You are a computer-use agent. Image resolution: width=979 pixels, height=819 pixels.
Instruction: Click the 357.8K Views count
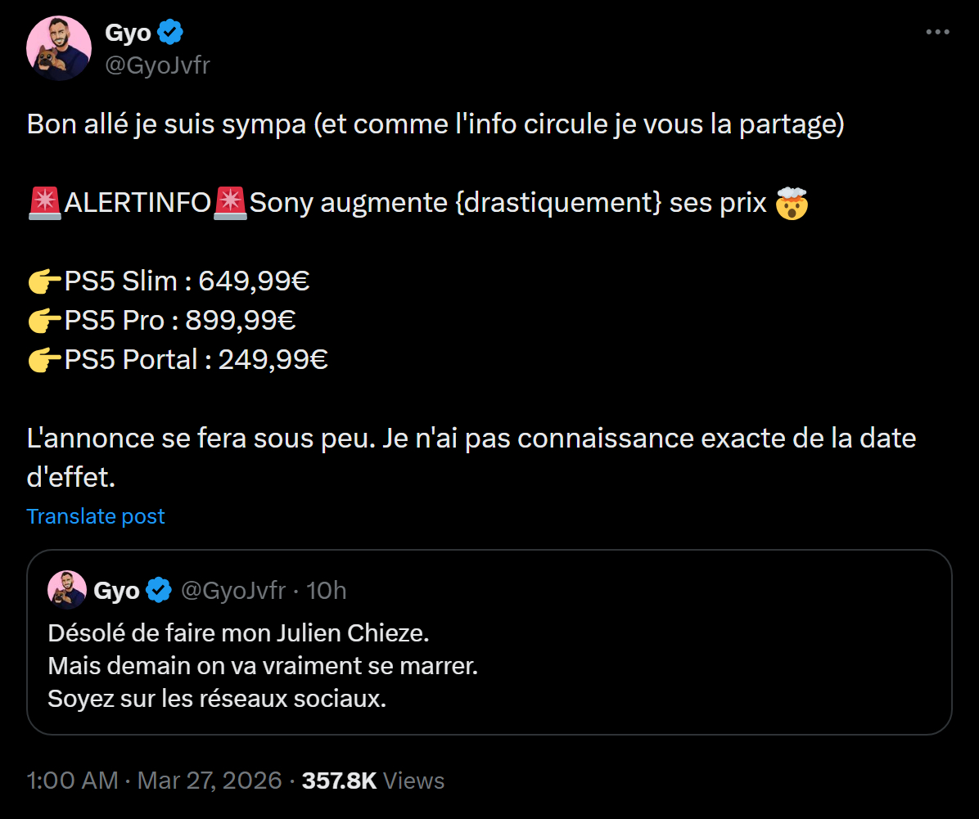coord(373,781)
